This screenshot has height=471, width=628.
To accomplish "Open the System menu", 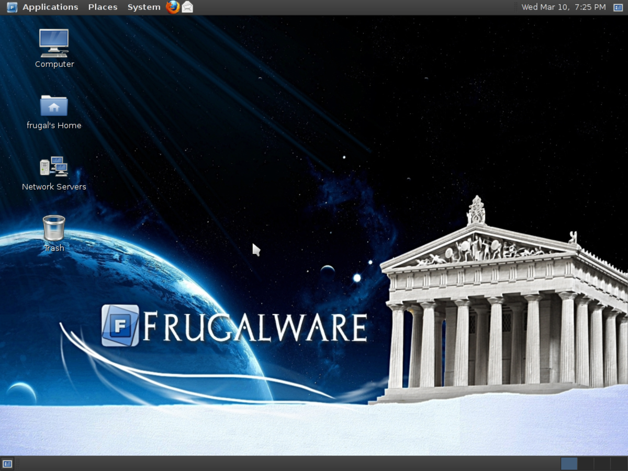I will coord(144,7).
